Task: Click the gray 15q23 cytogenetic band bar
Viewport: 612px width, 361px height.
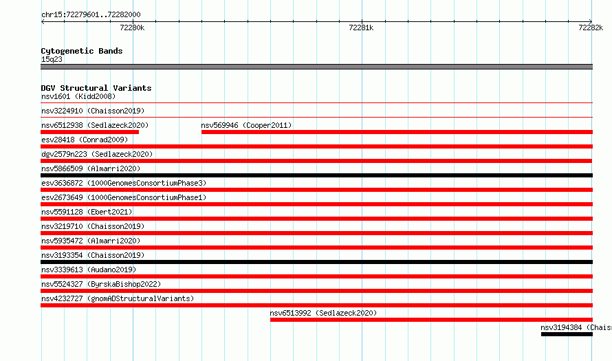Action: point(316,67)
